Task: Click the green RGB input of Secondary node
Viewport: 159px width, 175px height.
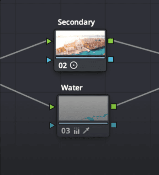Action: click(x=49, y=41)
